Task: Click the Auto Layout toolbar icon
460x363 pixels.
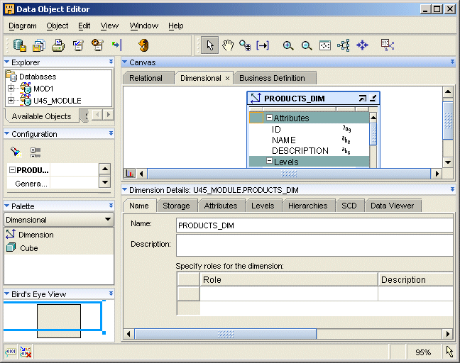Action: (x=344, y=45)
